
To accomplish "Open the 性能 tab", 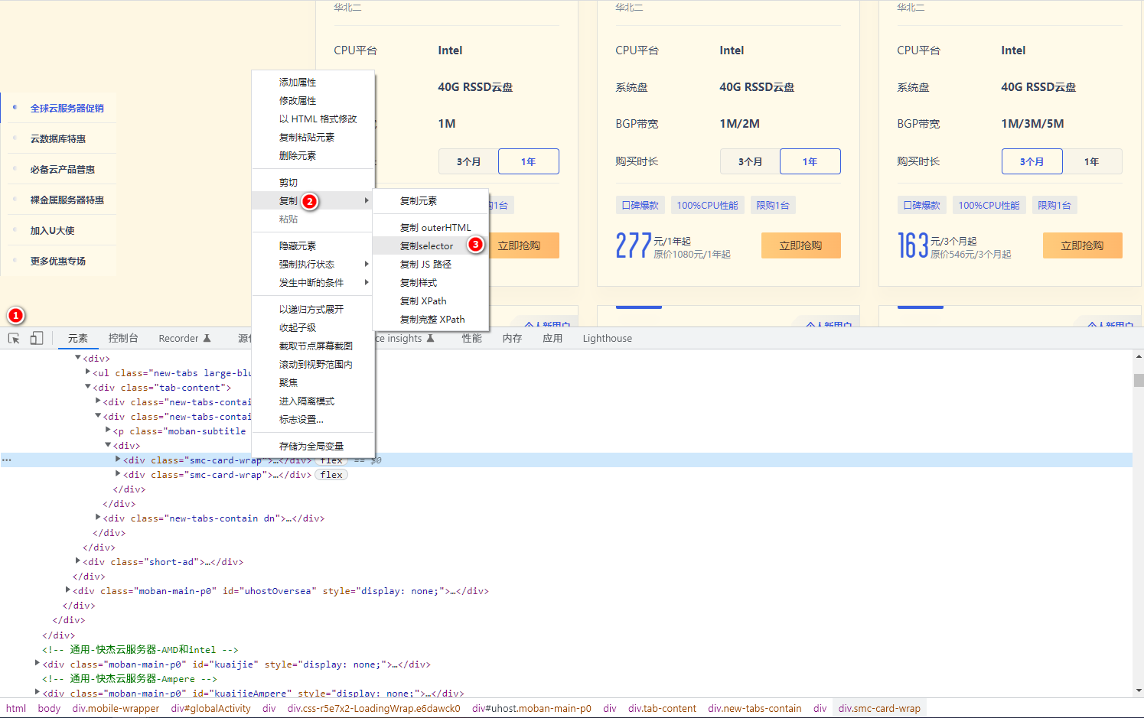I will tap(471, 338).
